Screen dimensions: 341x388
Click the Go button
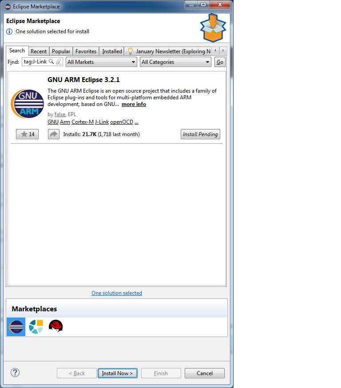coord(220,62)
